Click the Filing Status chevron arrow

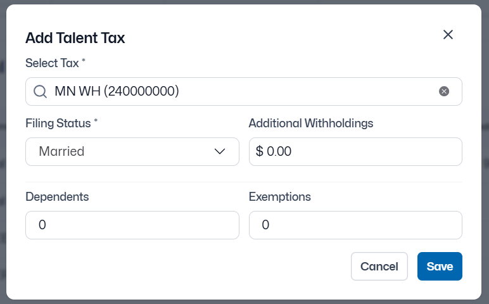(x=220, y=151)
